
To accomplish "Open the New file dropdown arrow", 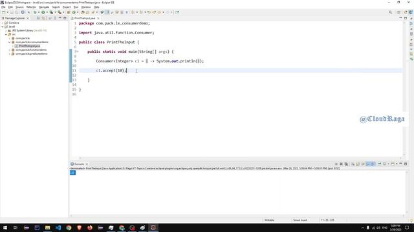I will point(7,12).
